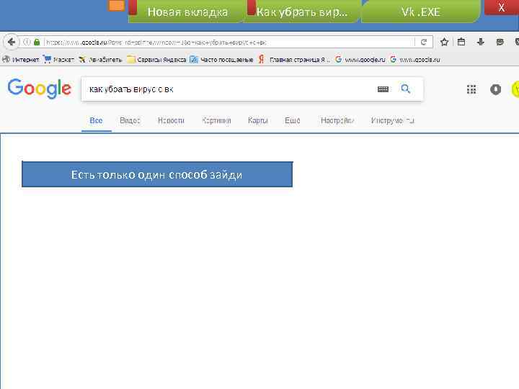519x389 pixels.
Task: Open the chat face icon in the toolbar
Action: pos(500,42)
